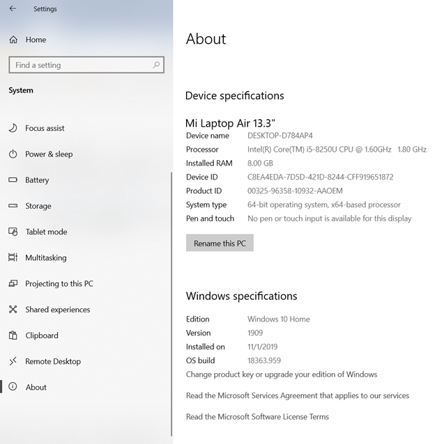Click the System category heading
Image resolution: width=435 pixels, height=444 pixels.
(x=21, y=90)
